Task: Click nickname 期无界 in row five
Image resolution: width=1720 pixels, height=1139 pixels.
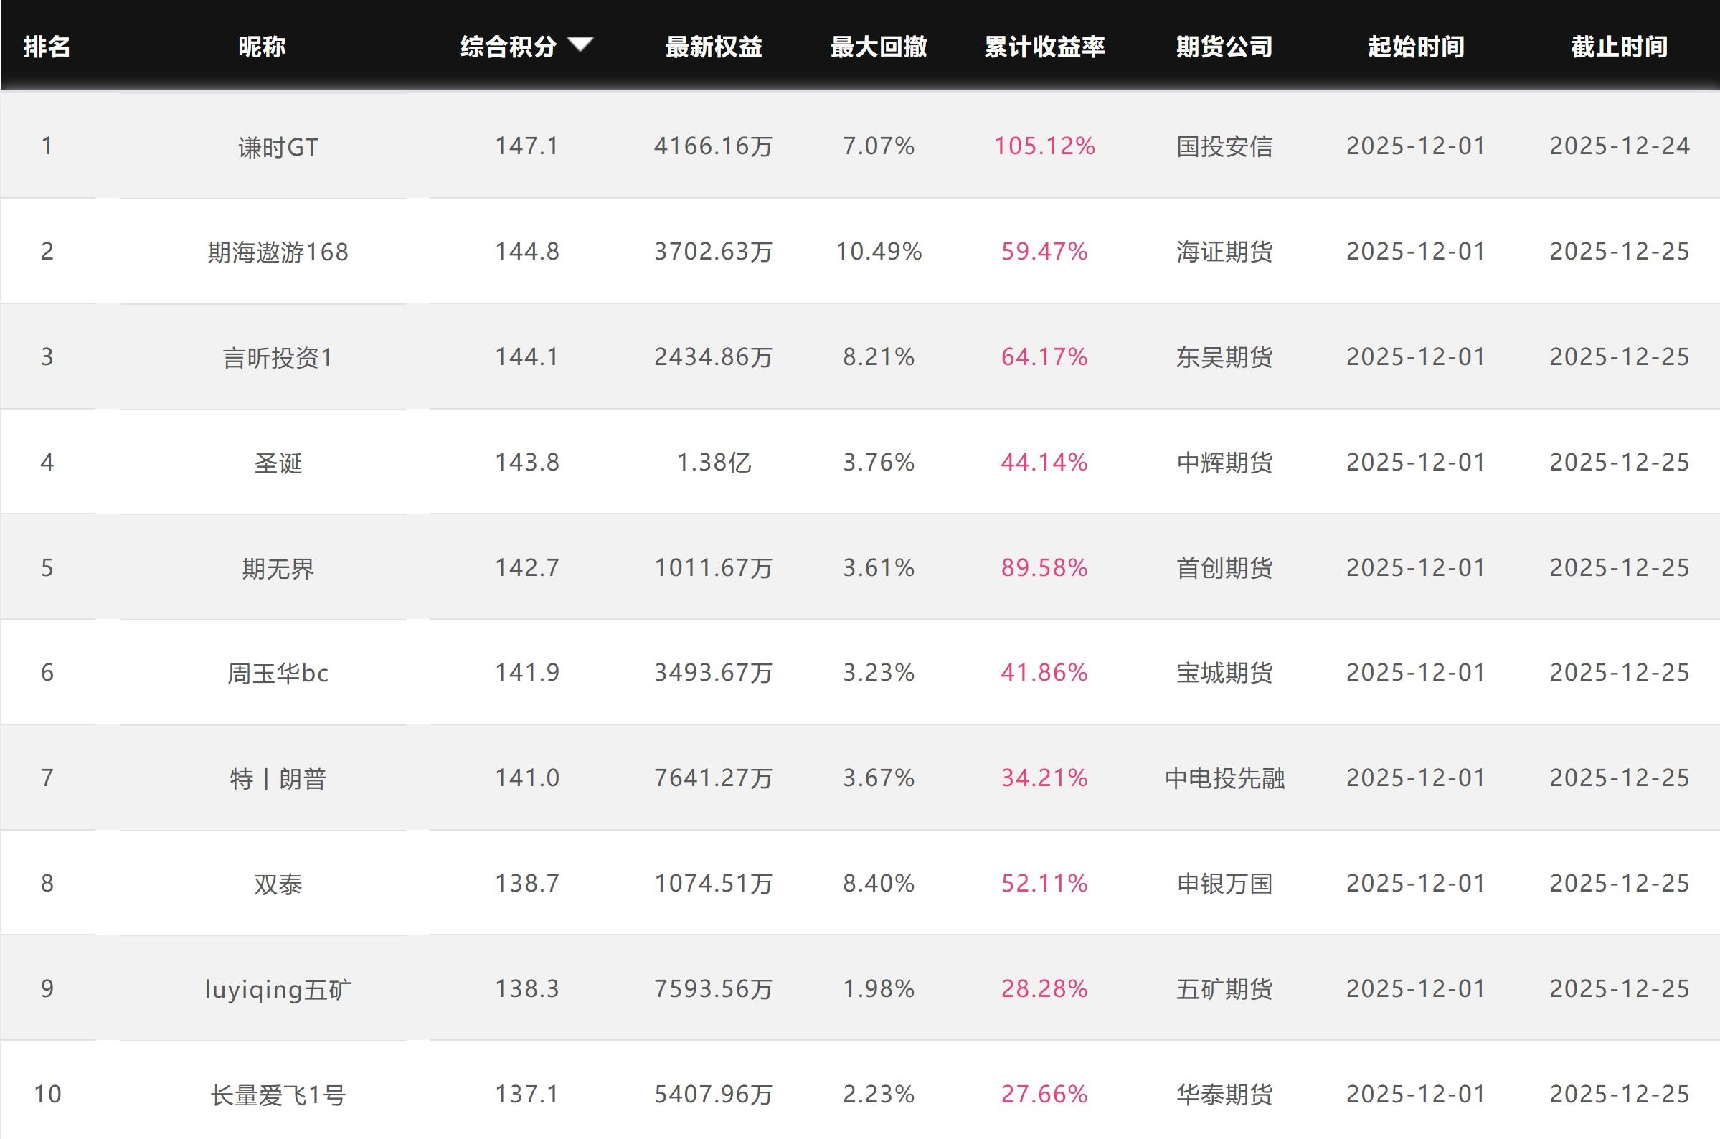Action: coord(278,568)
